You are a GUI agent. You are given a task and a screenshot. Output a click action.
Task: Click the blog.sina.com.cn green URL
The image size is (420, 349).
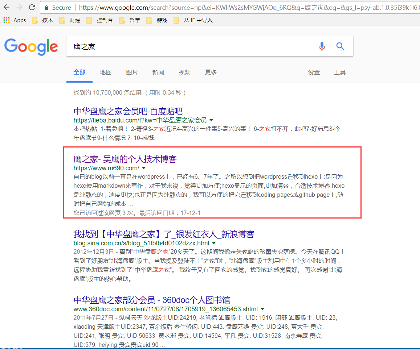point(141,244)
